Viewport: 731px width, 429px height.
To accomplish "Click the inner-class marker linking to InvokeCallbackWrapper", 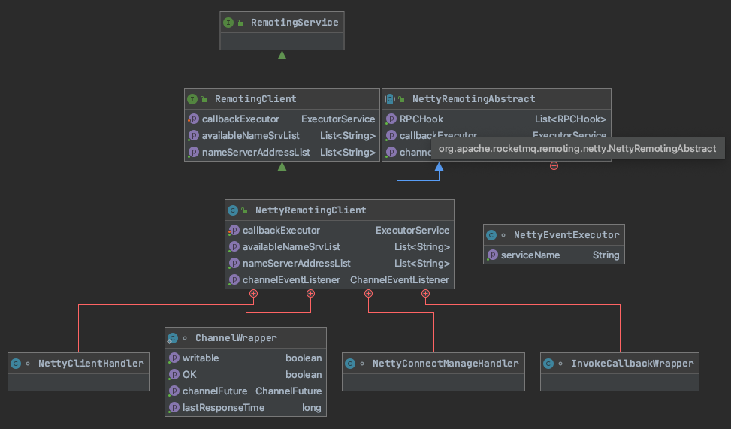I will click(426, 293).
